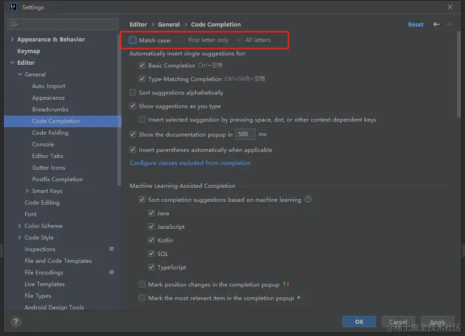Select Code Completion in the tree
The image size is (465, 336).
56,121
